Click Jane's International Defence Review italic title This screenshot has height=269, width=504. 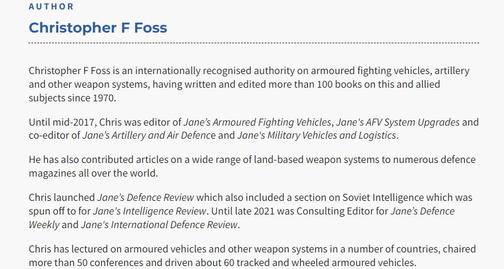pyautogui.click(x=159, y=225)
